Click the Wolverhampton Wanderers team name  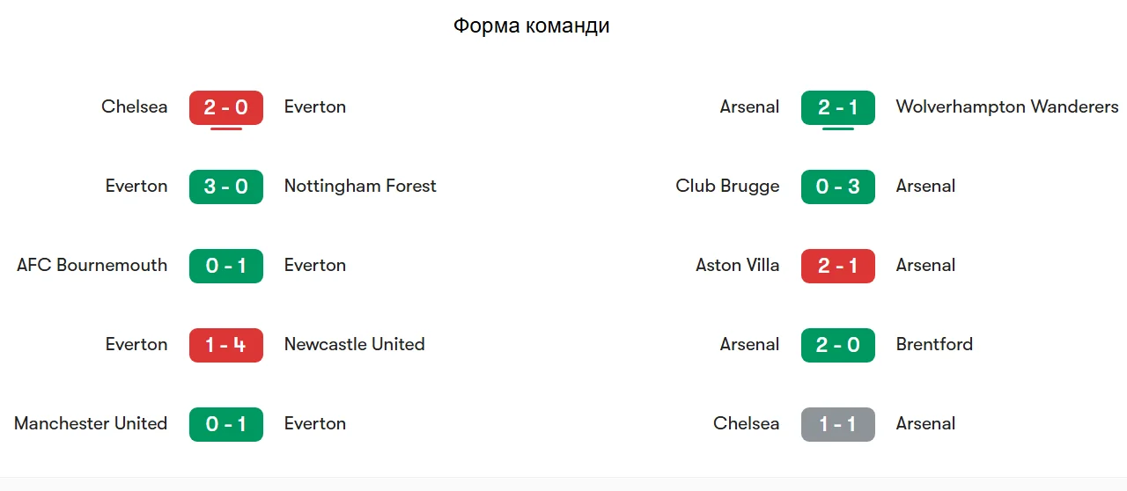coord(1007,107)
